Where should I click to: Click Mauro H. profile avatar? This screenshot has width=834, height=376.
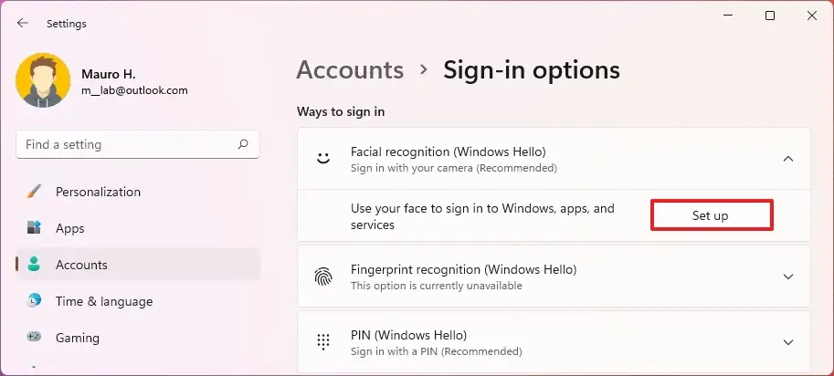point(43,80)
